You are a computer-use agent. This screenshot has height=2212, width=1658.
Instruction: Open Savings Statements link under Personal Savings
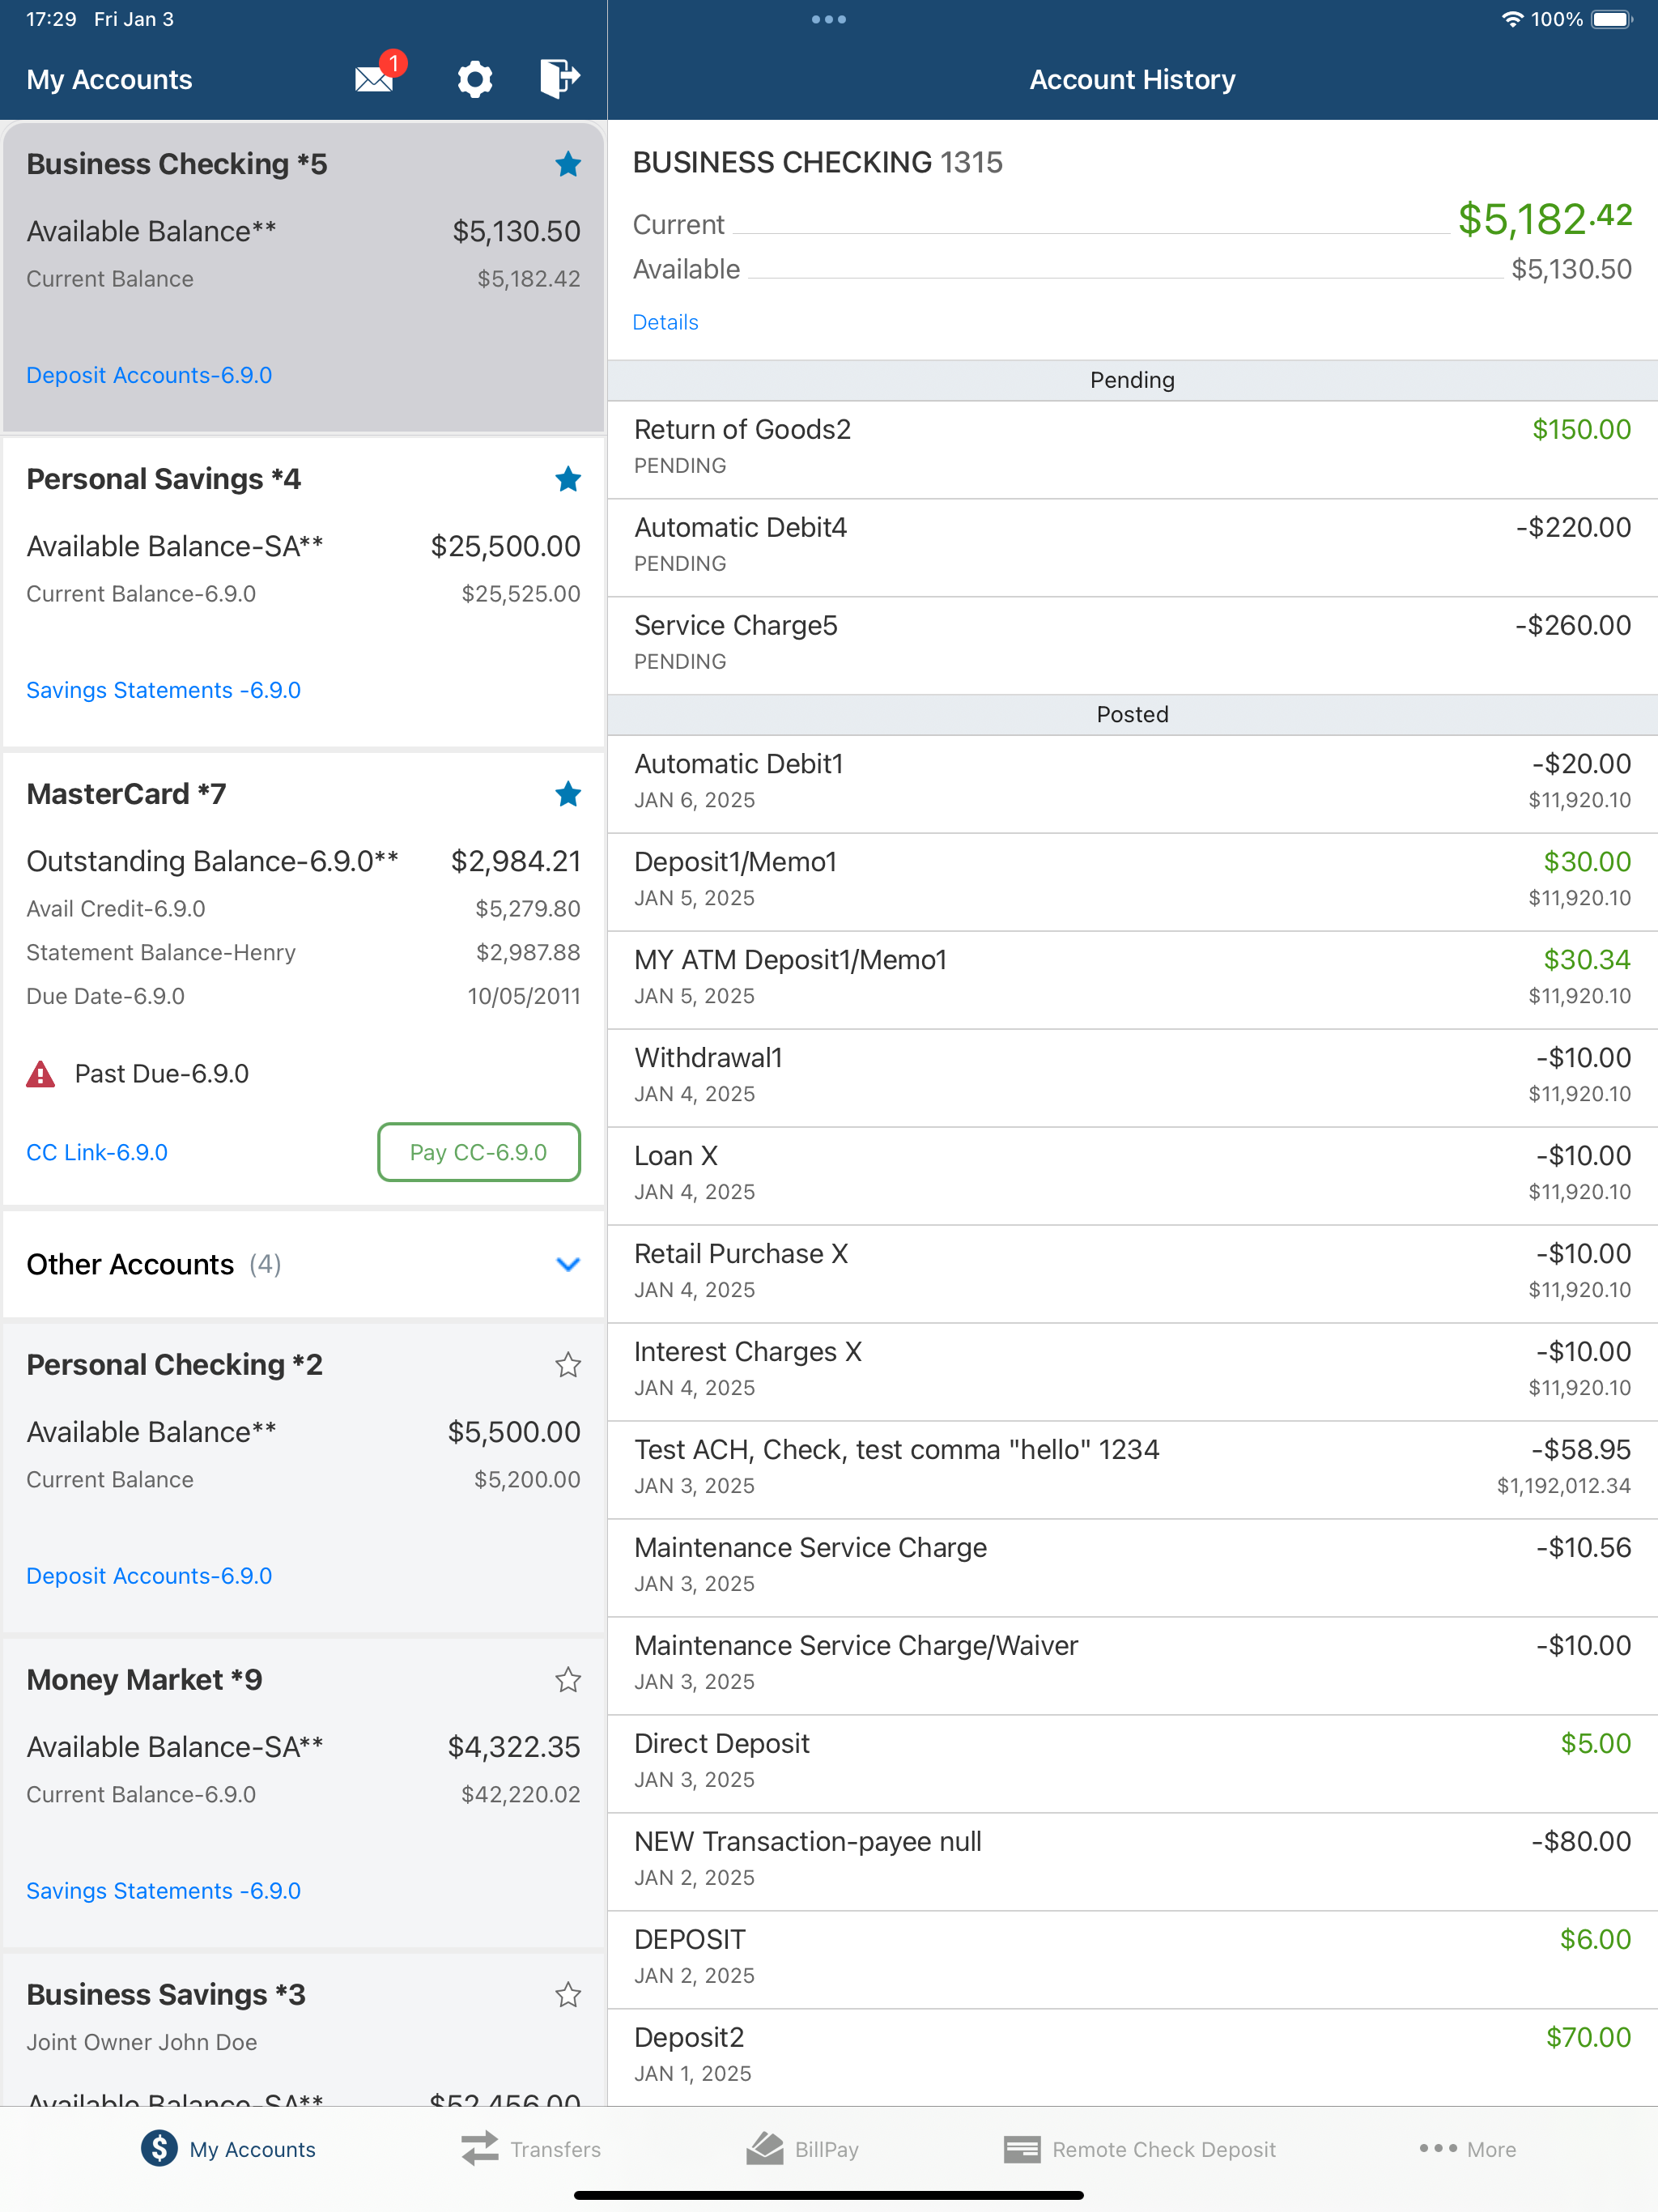point(163,690)
